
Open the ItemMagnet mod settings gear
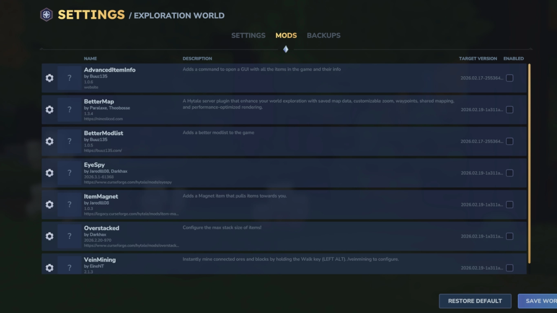[49, 205]
